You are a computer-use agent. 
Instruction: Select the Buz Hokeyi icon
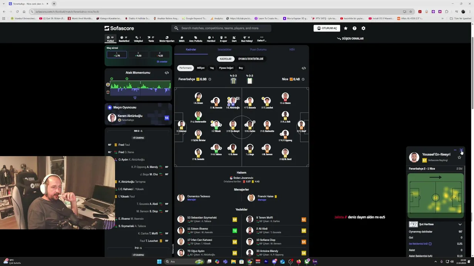tap(247, 39)
